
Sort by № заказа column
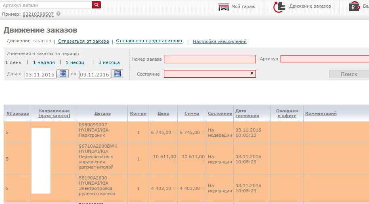click(x=18, y=113)
